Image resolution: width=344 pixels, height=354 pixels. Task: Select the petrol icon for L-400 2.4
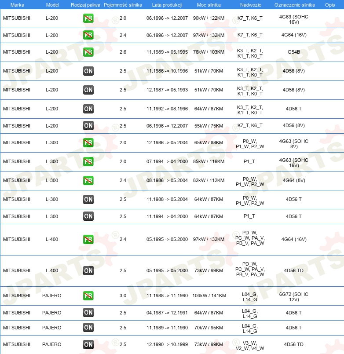88,240
